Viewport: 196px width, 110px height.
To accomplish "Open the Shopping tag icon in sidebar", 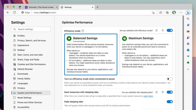I will coord(188,25).
